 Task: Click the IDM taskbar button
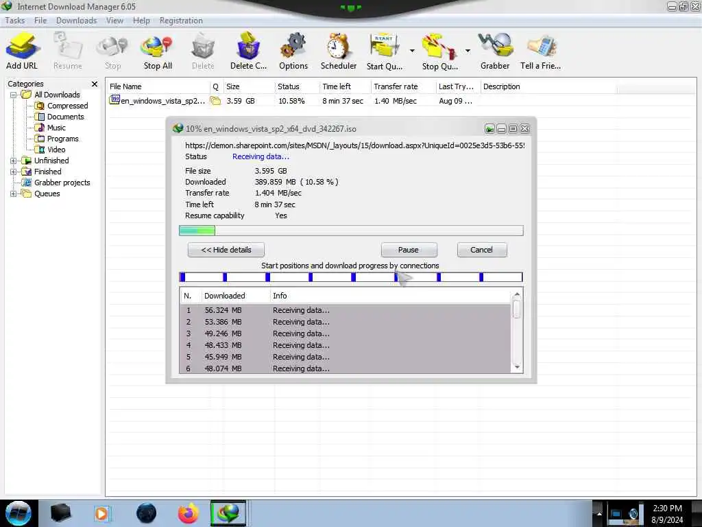click(228, 513)
